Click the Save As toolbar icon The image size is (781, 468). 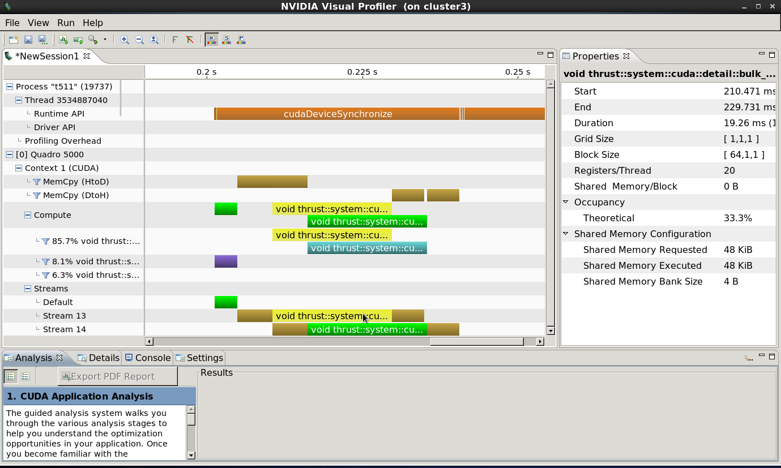click(42, 40)
